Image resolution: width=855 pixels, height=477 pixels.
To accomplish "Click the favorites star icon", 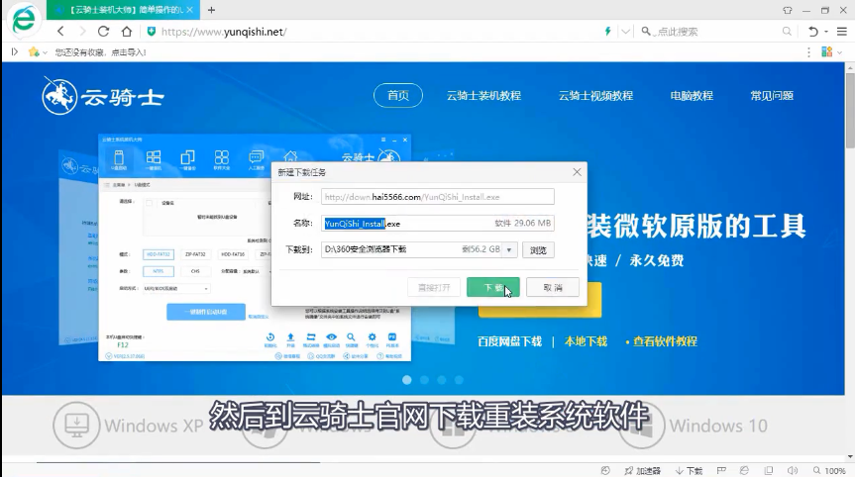I will coord(34,51).
